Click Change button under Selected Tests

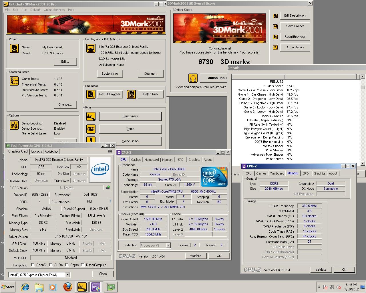click(65, 105)
